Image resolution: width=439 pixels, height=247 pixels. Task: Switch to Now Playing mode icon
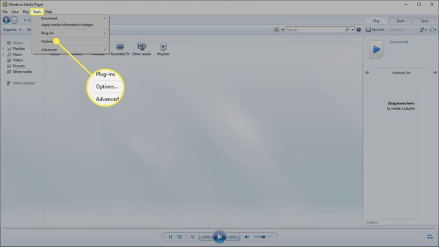(430, 237)
